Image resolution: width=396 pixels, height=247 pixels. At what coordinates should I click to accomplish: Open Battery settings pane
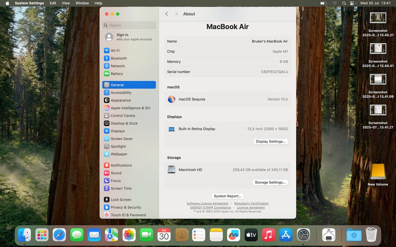[116, 74]
